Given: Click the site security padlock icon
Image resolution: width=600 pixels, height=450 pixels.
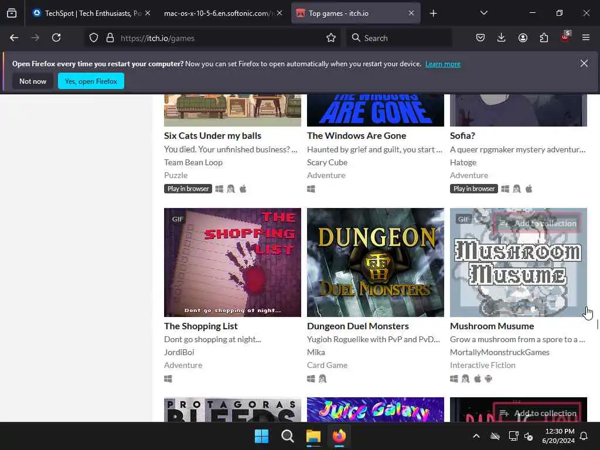Looking at the screenshot, I should click(x=110, y=38).
